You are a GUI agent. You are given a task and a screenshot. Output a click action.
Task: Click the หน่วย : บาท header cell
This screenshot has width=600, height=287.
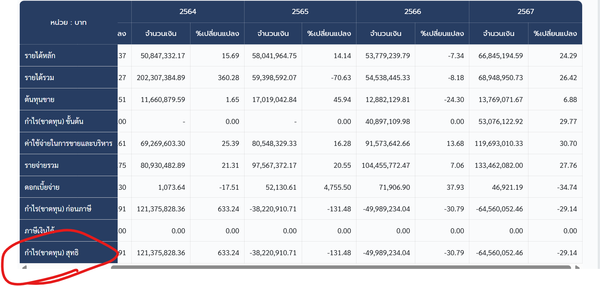[x=68, y=23]
